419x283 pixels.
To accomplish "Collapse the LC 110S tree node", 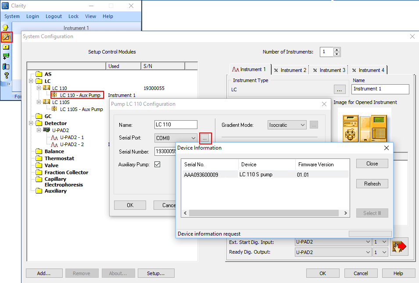I will click(39, 102).
